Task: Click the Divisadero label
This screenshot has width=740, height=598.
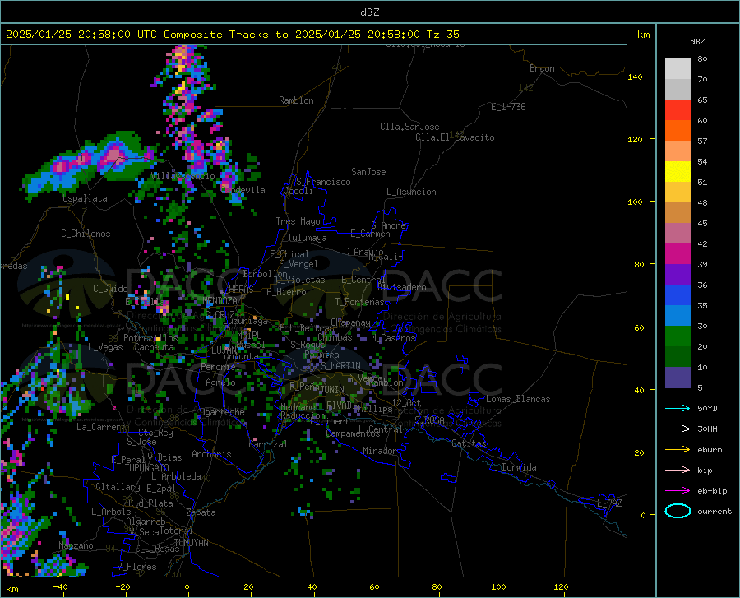Action: pos(401,287)
